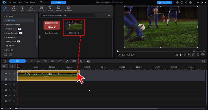Open the notifications bell
This screenshot has height=110, width=208.
coord(186,2)
